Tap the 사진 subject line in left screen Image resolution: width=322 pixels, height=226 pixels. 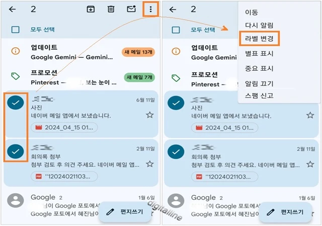click(x=36, y=107)
